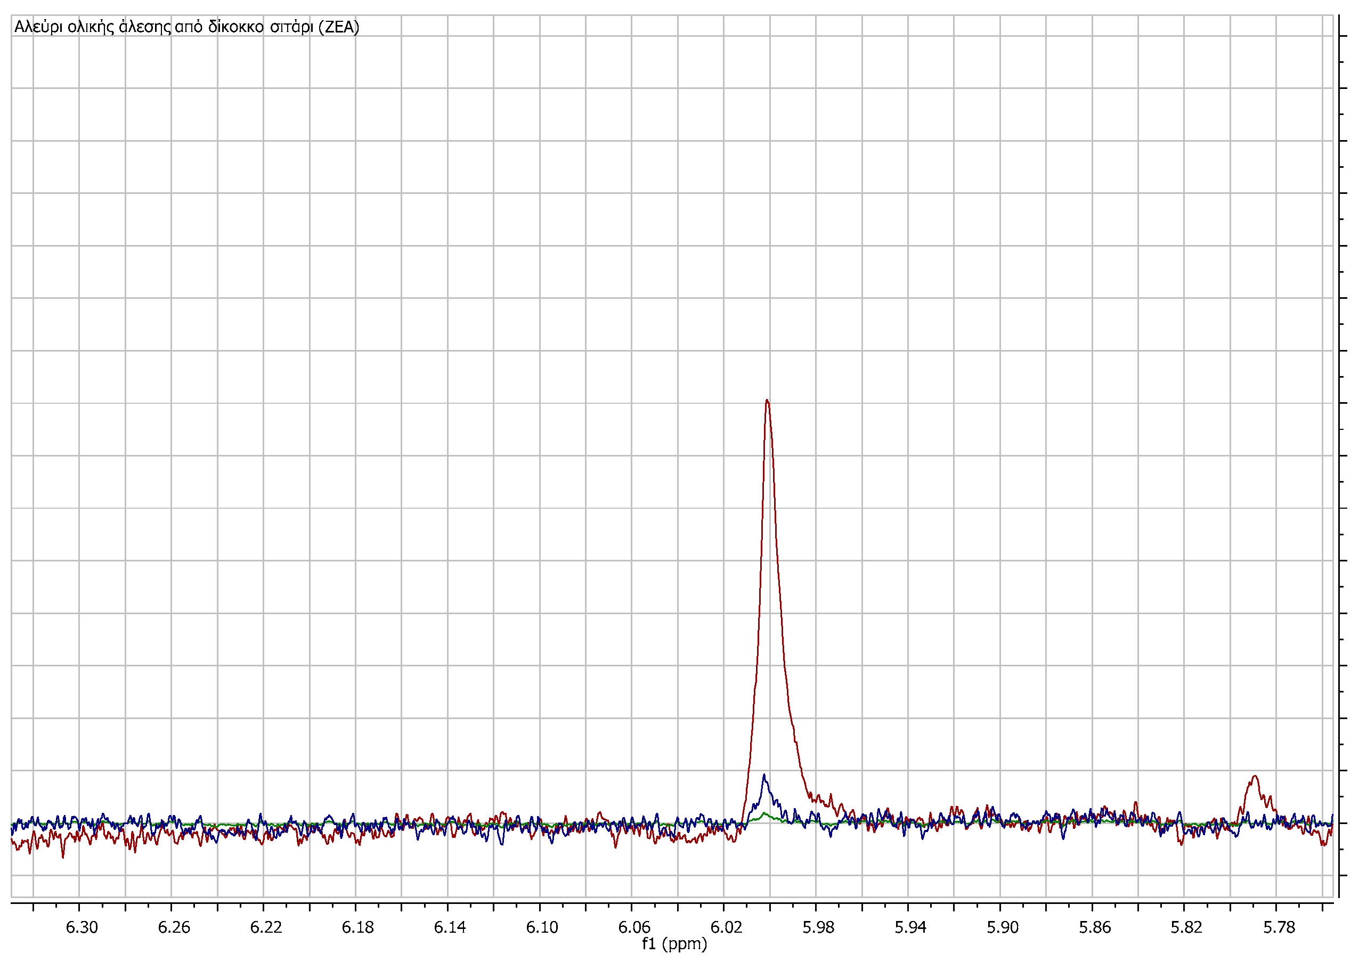Click the 5.90 axis tick label

(1003, 927)
